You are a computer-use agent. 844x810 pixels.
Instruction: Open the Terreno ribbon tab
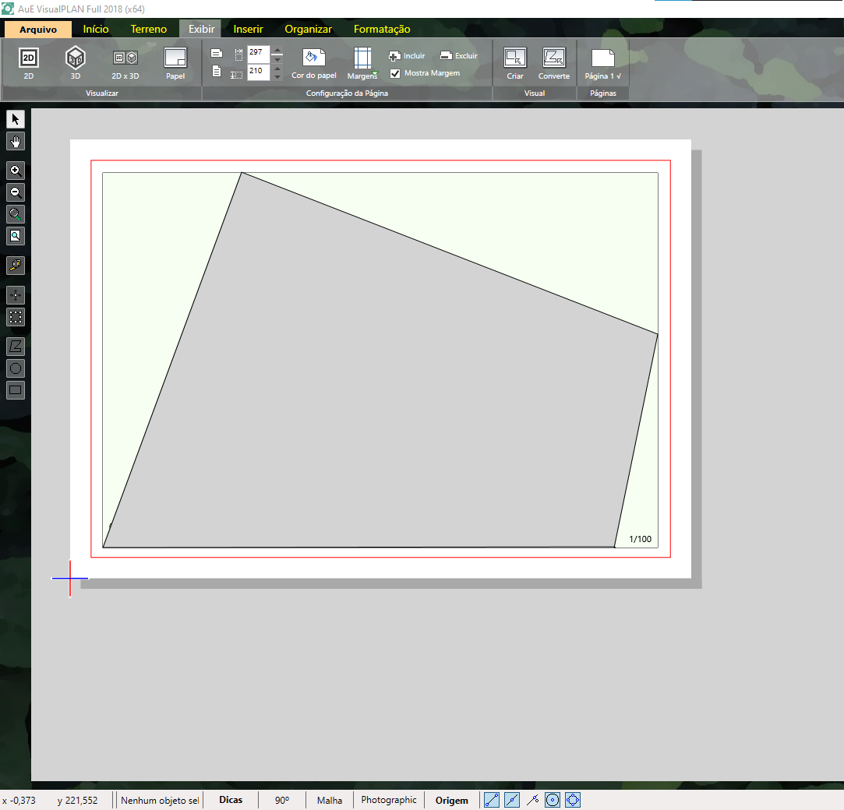pyautogui.click(x=148, y=29)
